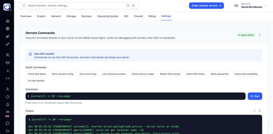Click the Check disk space quick command

[37, 74]
